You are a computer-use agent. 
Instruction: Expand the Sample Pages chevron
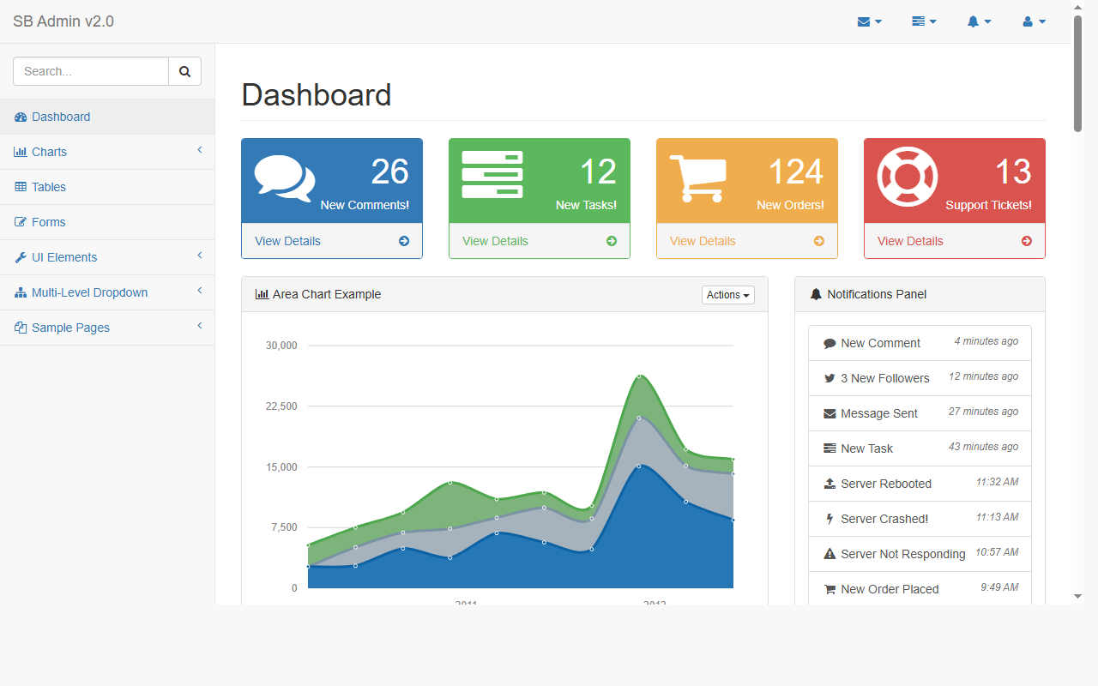(199, 326)
